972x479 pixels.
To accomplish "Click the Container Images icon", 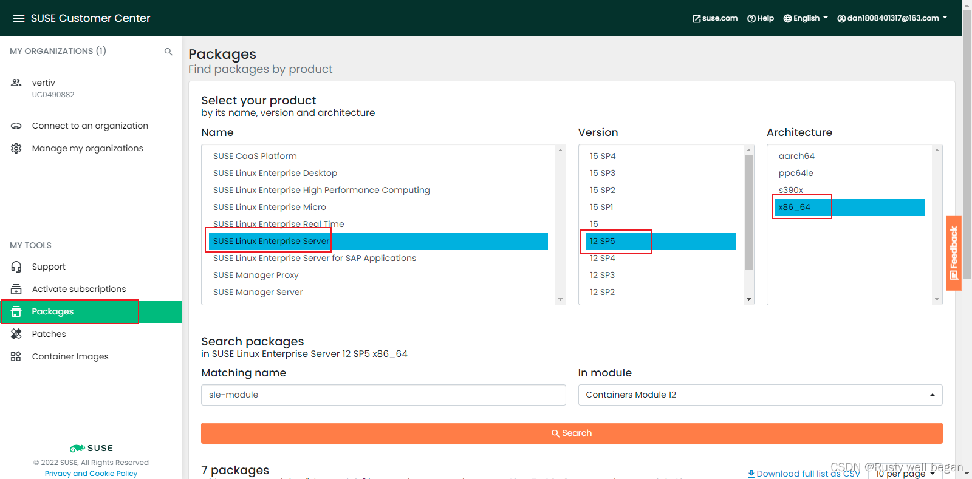I will [x=16, y=356].
